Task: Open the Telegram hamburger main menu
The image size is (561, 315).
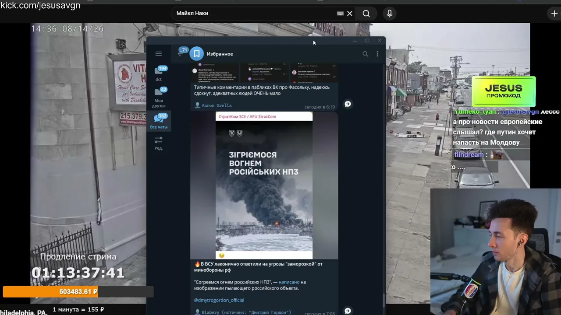Action: (x=159, y=54)
